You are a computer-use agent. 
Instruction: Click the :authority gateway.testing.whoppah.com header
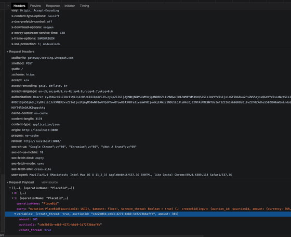pyautogui.click(x=42, y=58)
